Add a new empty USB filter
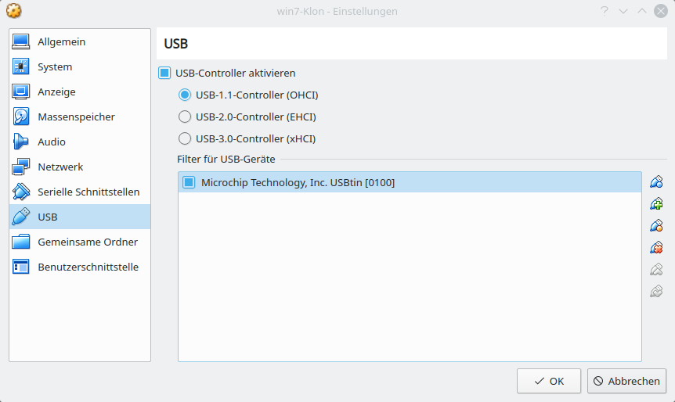The height and width of the screenshot is (402, 675). (656, 182)
